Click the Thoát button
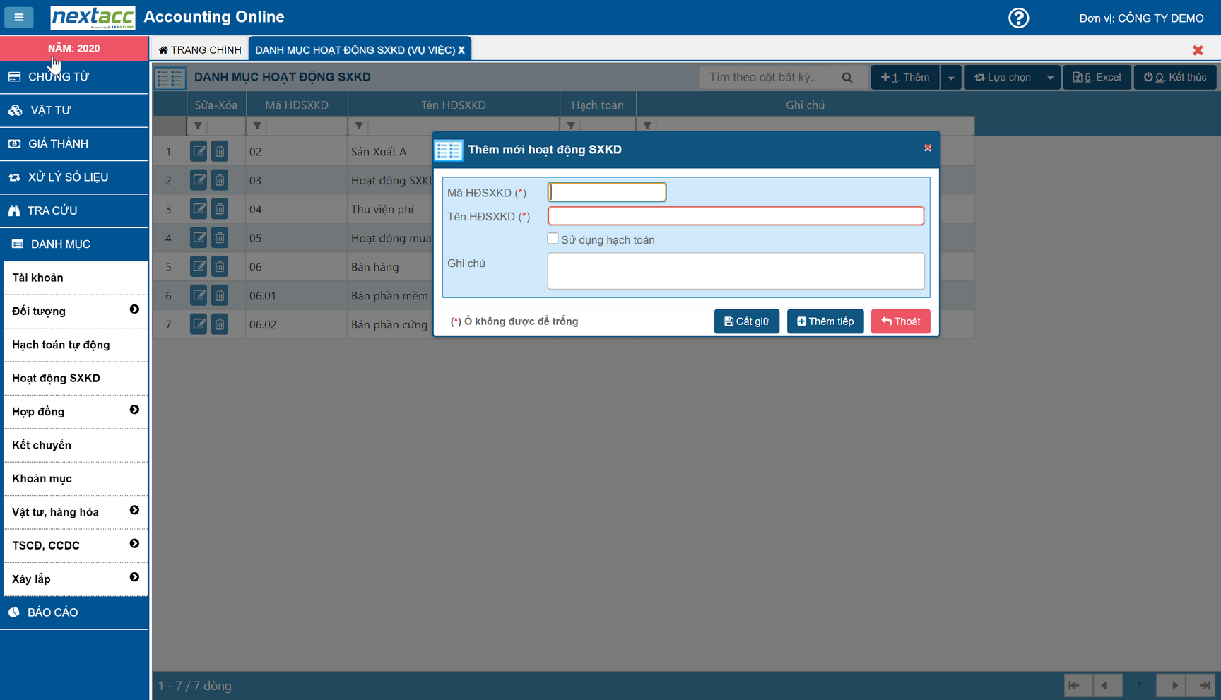 click(900, 321)
